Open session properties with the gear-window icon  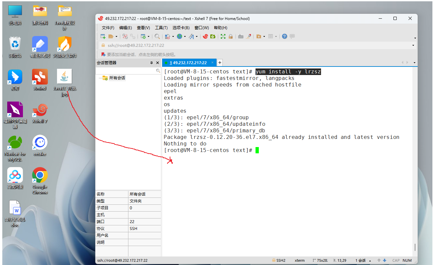(x=143, y=36)
